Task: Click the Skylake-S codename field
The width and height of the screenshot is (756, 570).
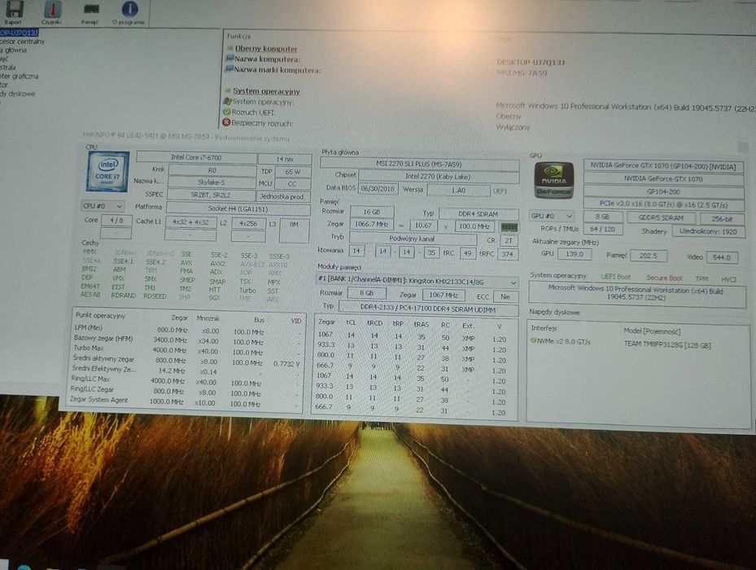Action: coord(212,182)
